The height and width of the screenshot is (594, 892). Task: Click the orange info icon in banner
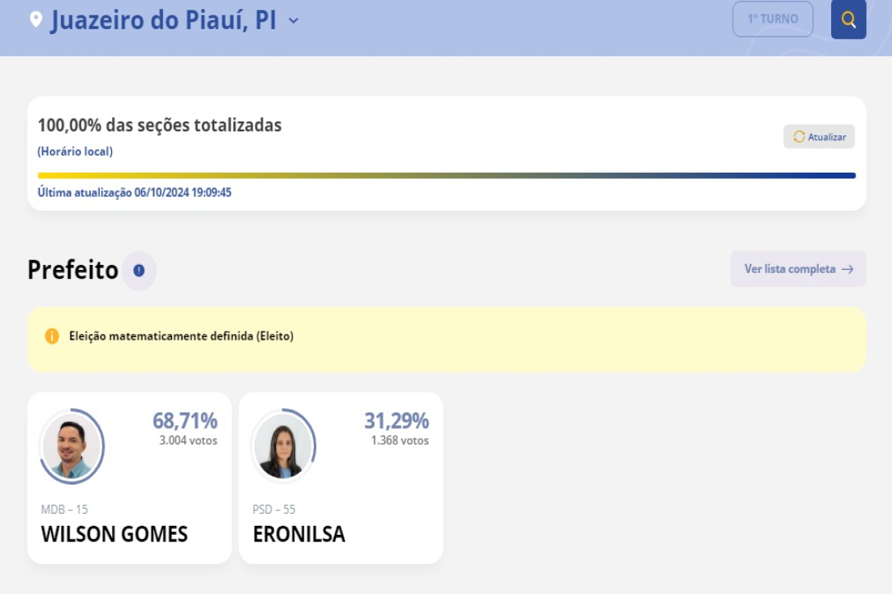(52, 336)
